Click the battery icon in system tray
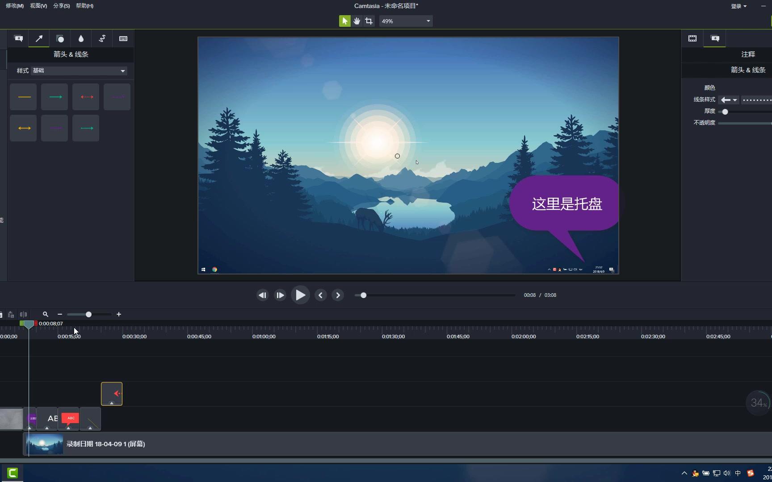Image resolution: width=772 pixels, height=482 pixels. click(x=705, y=473)
